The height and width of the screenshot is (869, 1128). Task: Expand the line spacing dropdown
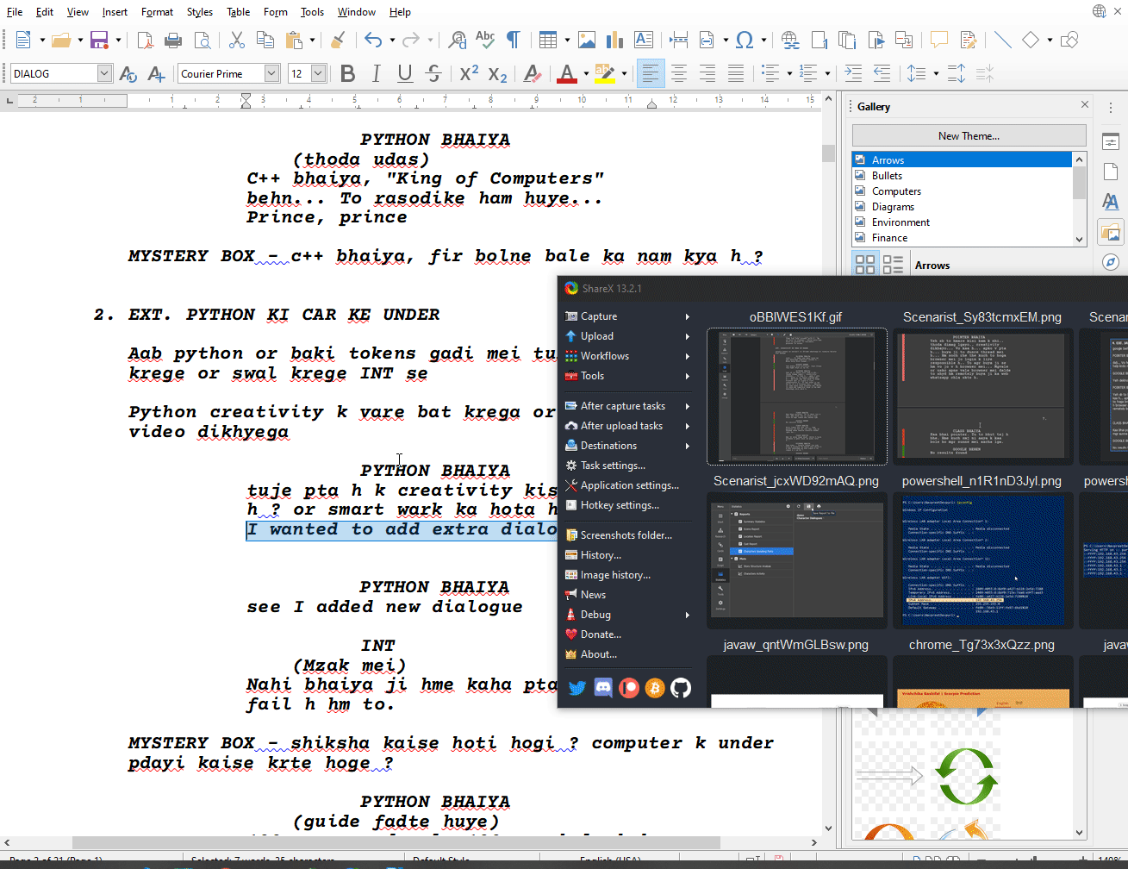(936, 74)
